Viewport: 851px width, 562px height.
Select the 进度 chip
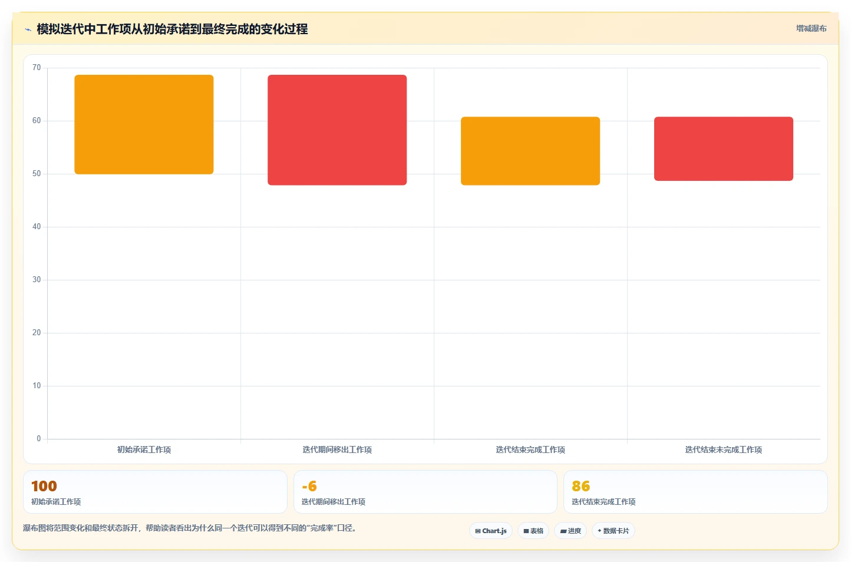pyautogui.click(x=570, y=531)
